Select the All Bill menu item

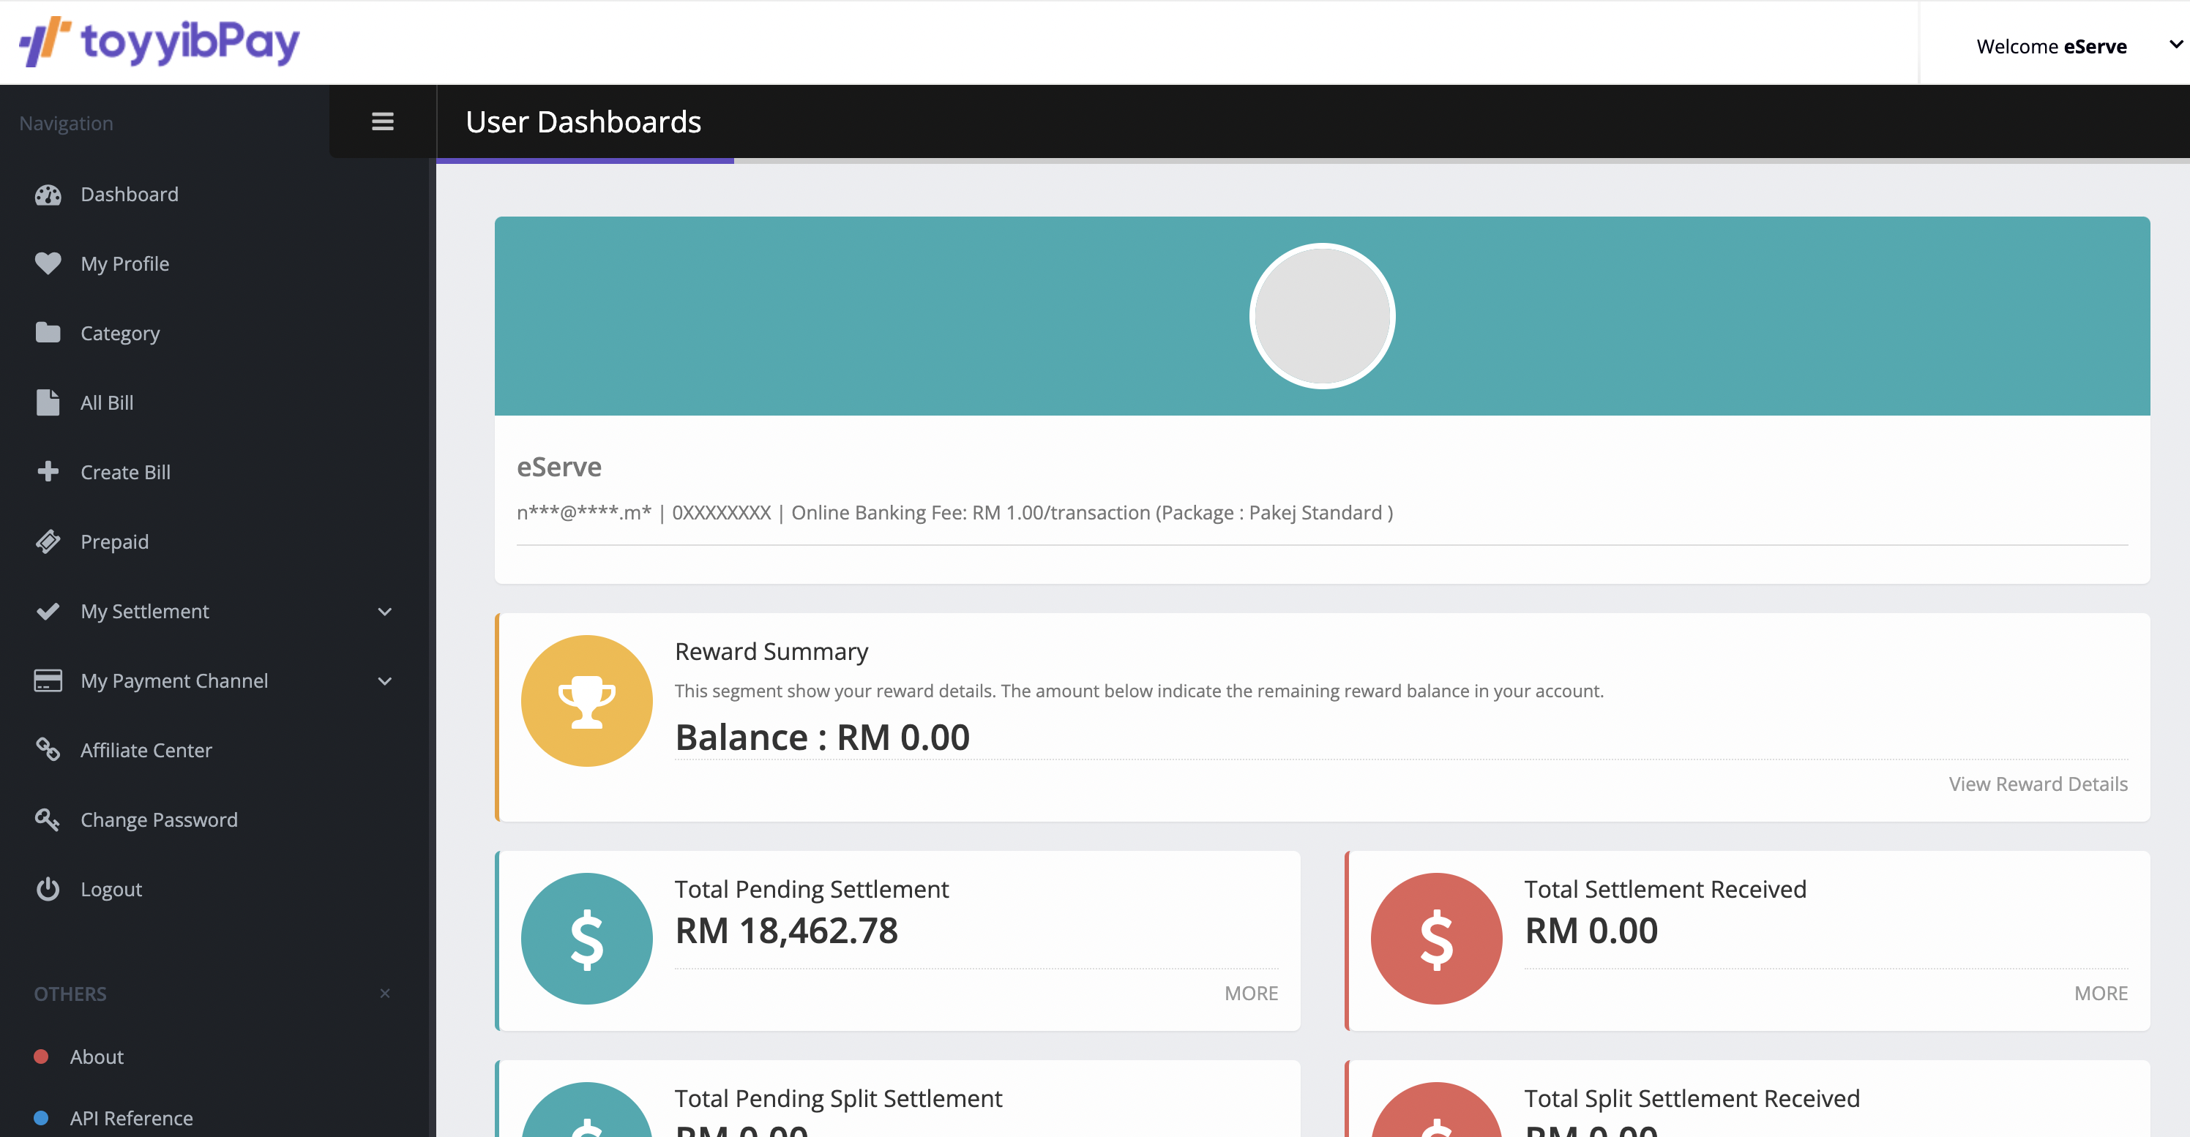(105, 401)
